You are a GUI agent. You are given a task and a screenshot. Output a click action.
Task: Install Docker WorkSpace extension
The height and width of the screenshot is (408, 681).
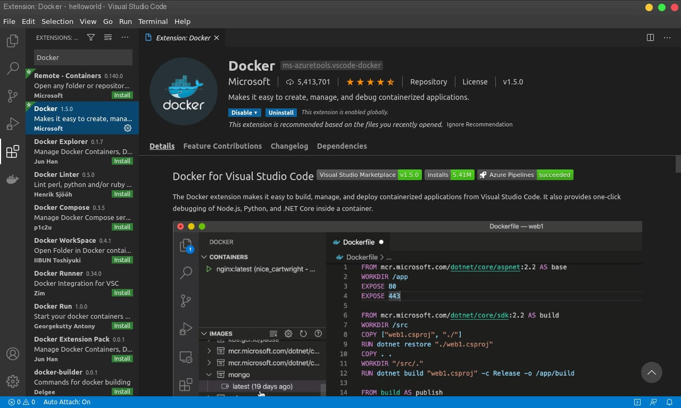pos(122,260)
